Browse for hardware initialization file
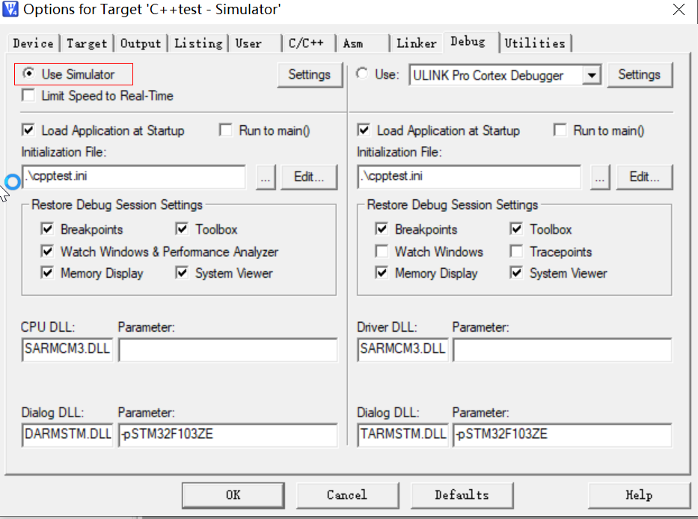Screen dimensions: 698x519 (x=600, y=177)
